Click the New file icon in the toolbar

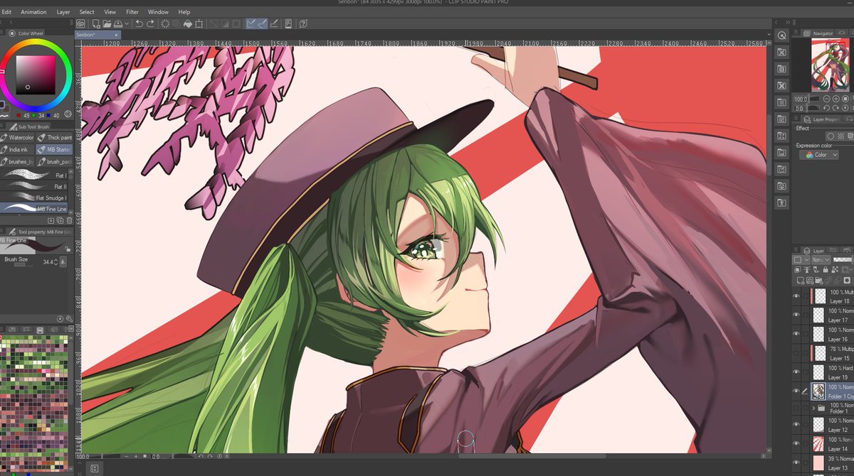coord(96,23)
